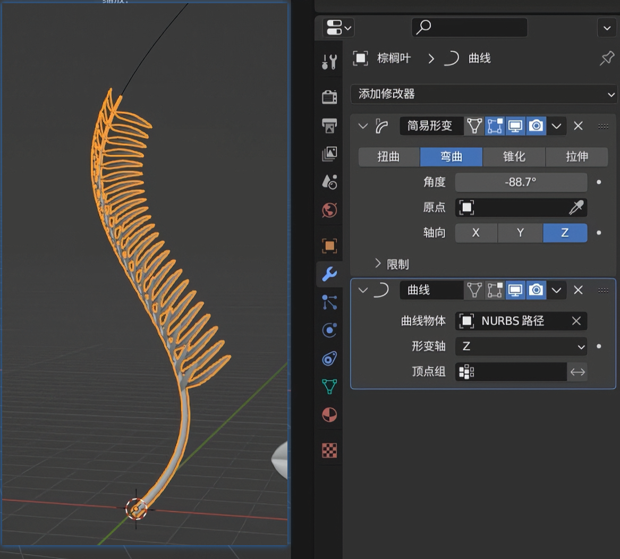Screen dimensions: 620x559
Task: Open the Render properties tab
Action: click(x=329, y=97)
